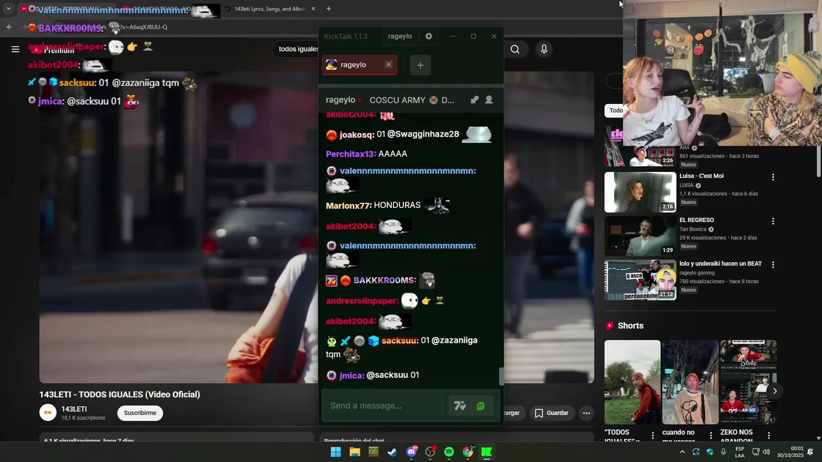Open chatters list icon in KickTalk header

click(x=489, y=100)
